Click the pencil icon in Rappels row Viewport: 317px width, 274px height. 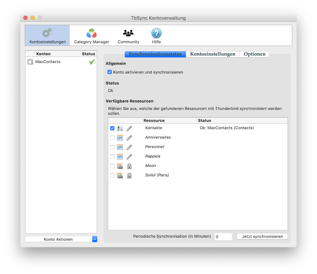129,157
